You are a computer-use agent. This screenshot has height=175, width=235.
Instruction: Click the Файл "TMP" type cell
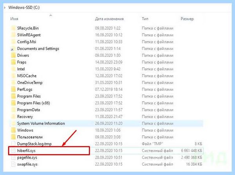pyautogui.click(x=152, y=144)
